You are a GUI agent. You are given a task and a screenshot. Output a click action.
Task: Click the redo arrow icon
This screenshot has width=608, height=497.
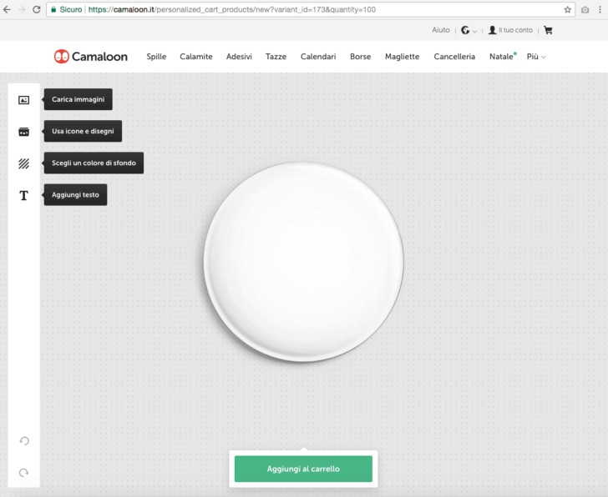24,473
